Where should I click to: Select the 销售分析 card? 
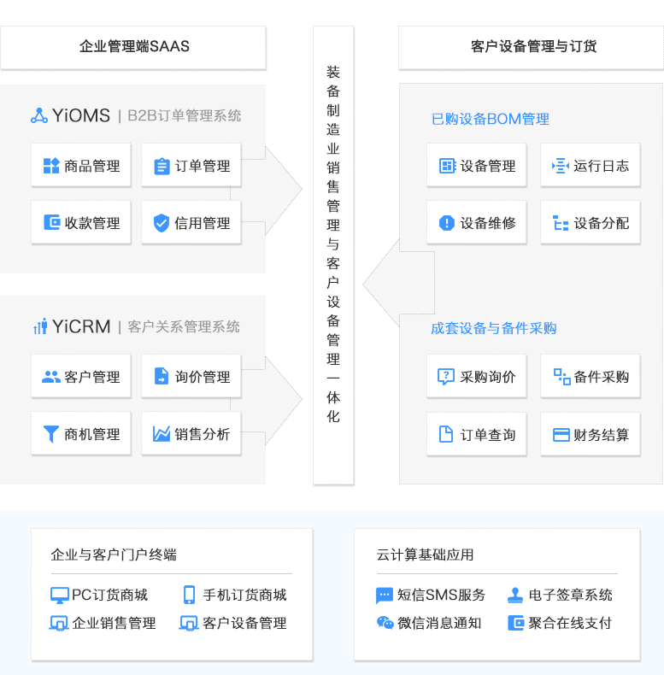(x=191, y=433)
